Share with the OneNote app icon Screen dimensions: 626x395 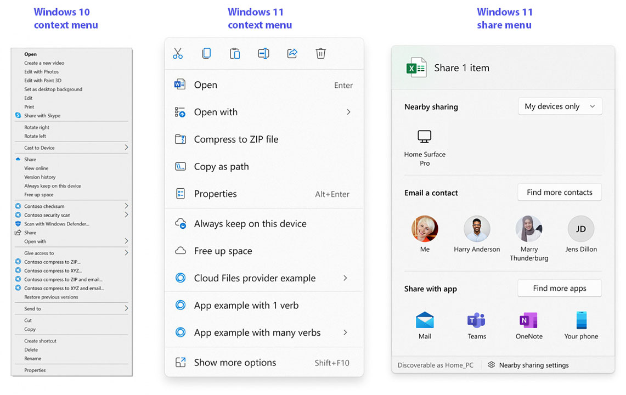tap(528, 320)
